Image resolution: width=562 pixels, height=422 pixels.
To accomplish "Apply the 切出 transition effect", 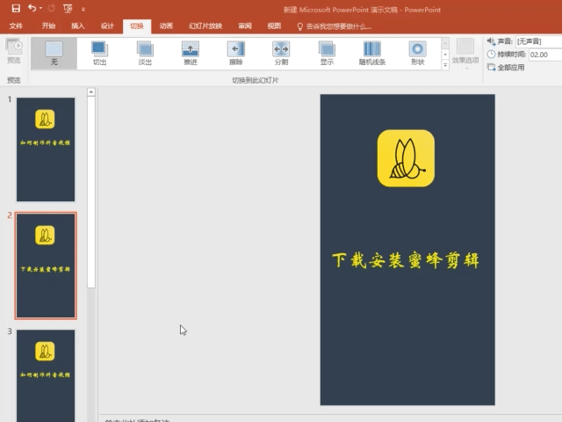I will (99, 54).
